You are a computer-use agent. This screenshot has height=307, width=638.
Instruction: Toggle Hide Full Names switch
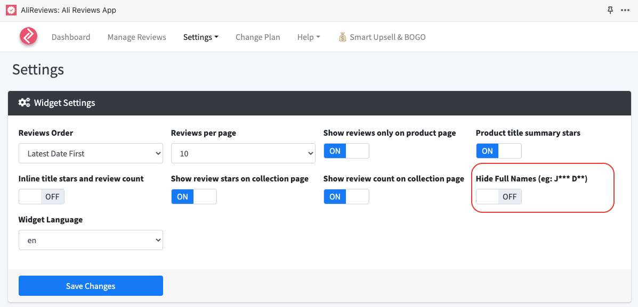(498, 197)
